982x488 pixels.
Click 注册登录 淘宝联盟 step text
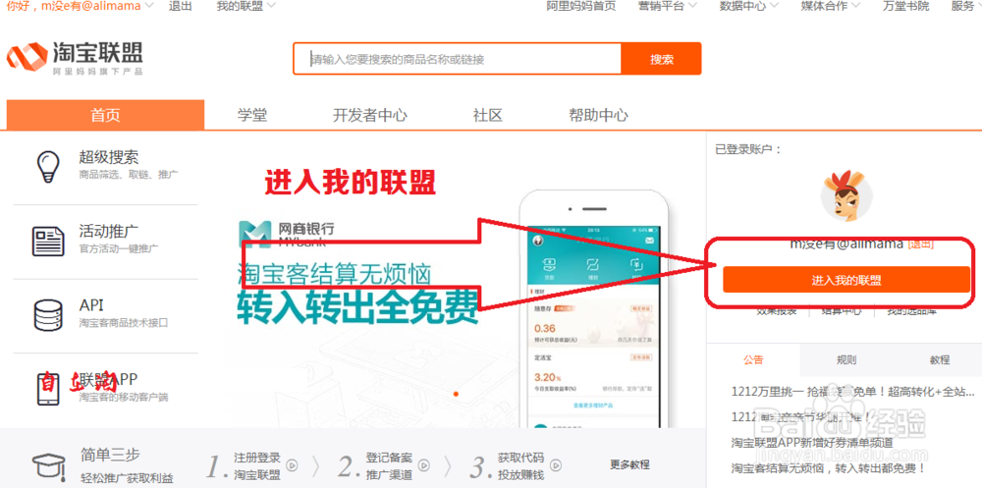coord(257,466)
